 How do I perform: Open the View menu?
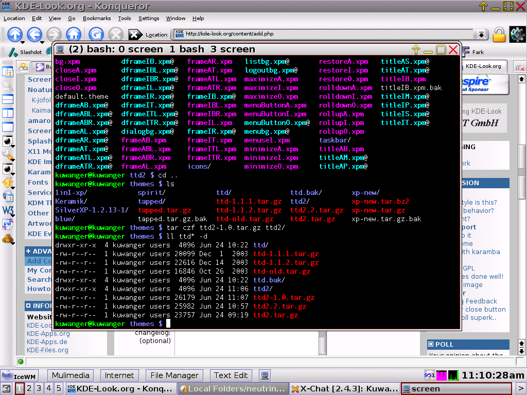55,18
